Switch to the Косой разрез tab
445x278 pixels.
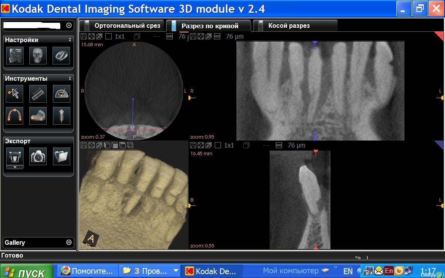point(289,26)
